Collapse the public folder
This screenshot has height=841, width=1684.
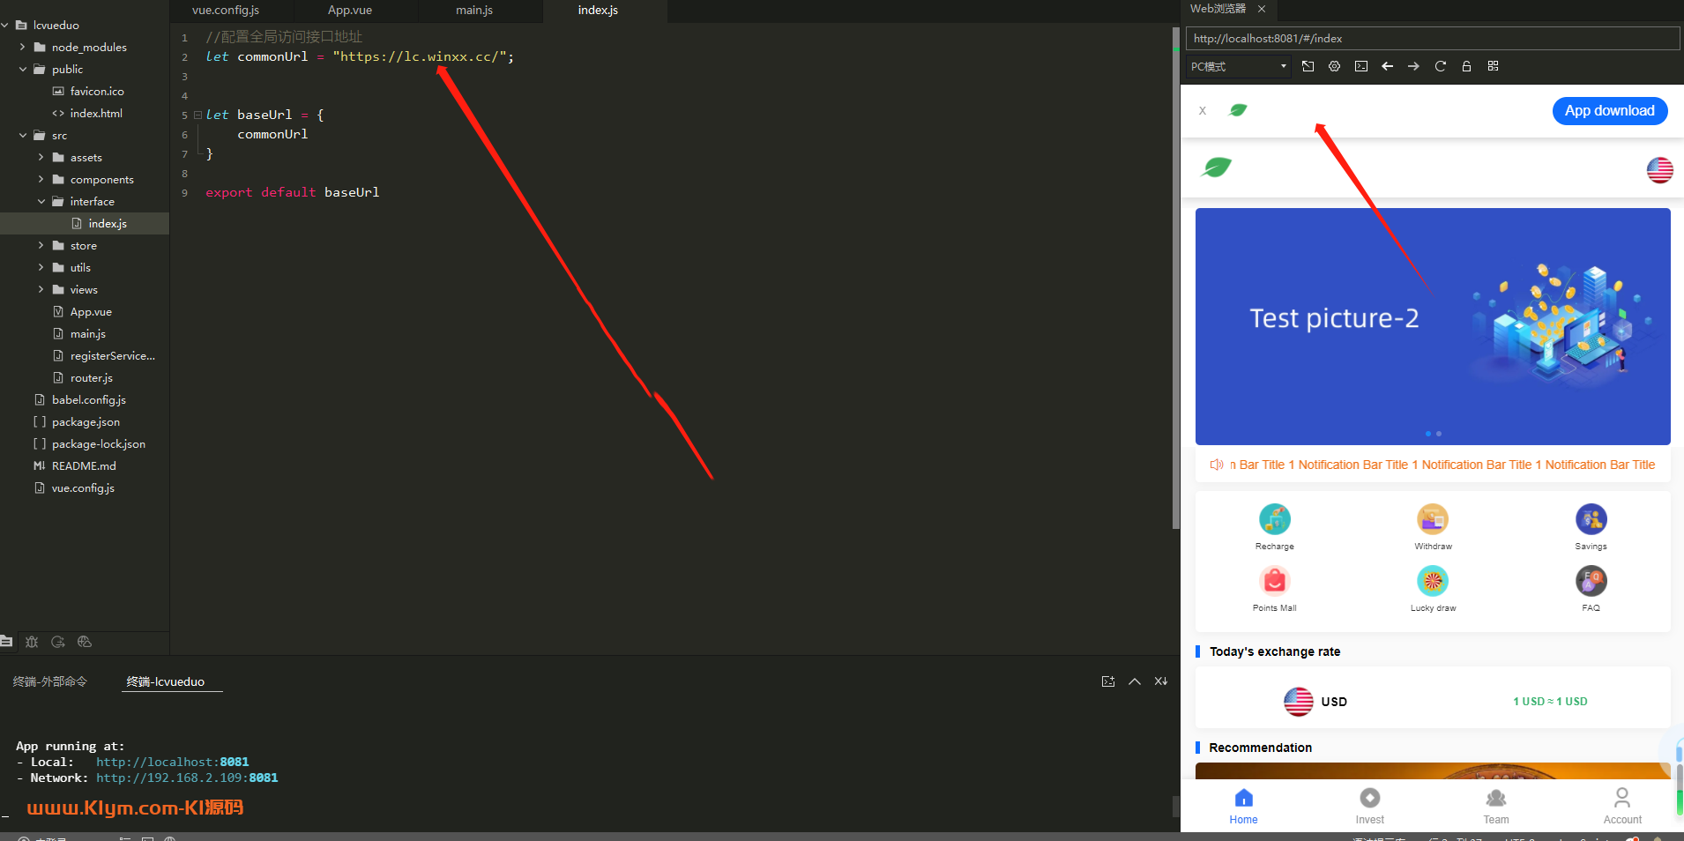[x=22, y=69]
